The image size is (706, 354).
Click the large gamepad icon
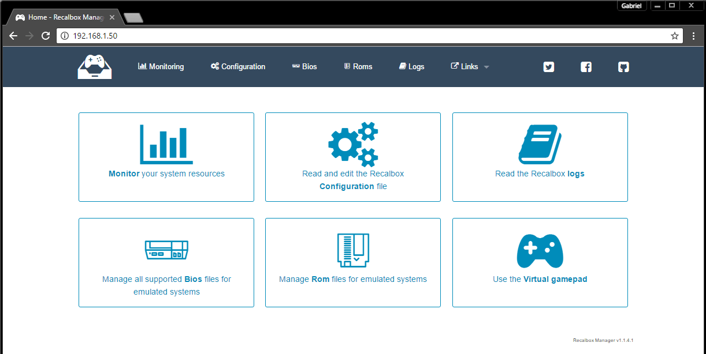point(540,251)
